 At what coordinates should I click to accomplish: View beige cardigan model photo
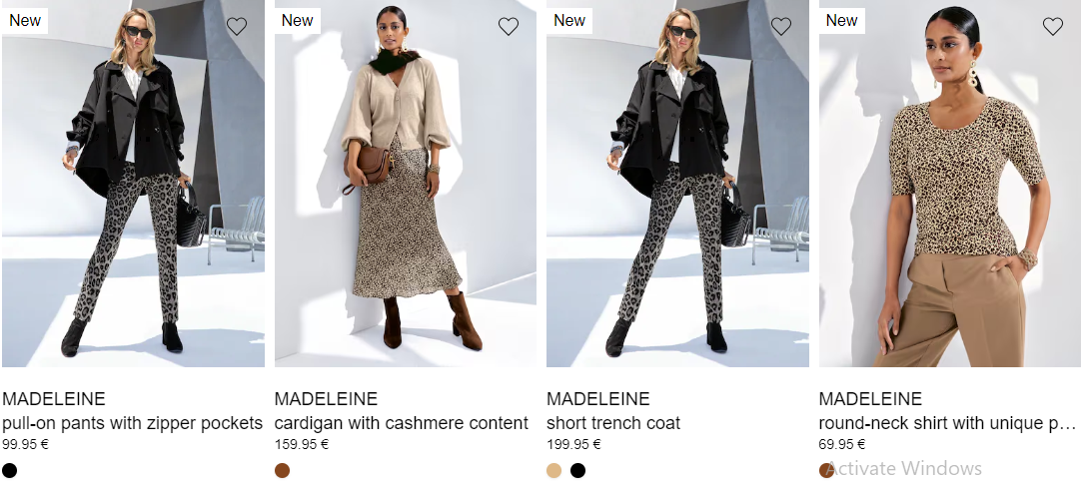click(x=406, y=184)
